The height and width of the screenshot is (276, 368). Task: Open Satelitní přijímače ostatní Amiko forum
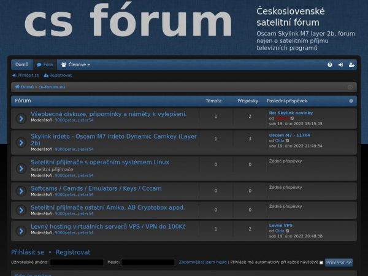(x=108, y=207)
